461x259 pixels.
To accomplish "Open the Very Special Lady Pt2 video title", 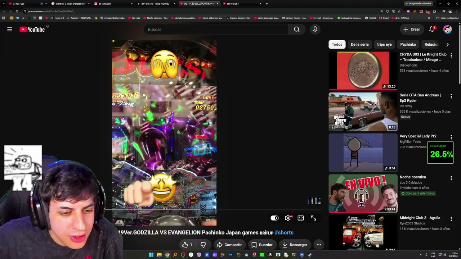I will (418, 136).
